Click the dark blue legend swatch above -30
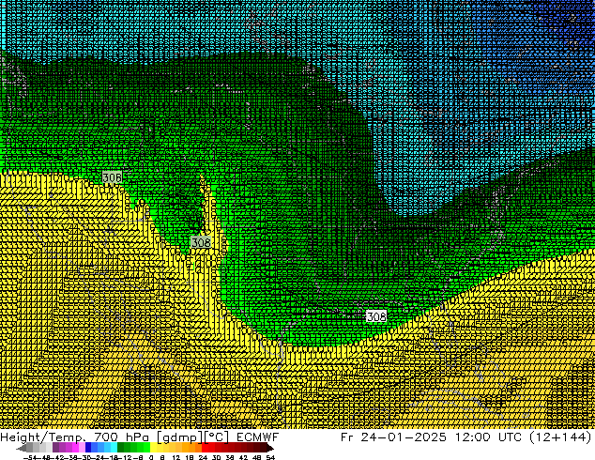The width and height of the screenshot is (595, 460). click(88, 448)
